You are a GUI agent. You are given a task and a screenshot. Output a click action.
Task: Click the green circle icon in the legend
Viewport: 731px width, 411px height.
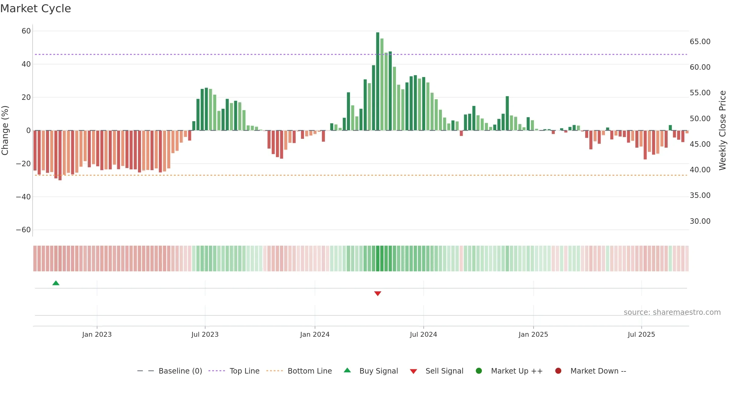(x=479, y=371)
